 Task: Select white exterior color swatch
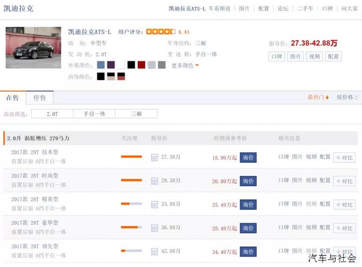click(121, 65)
